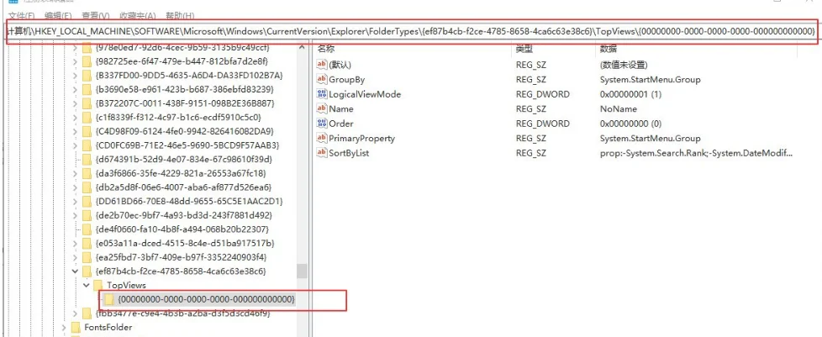This screenshot has width=822, height=337.
Task: Click the (默认) default value icon
Action: click(x=322, y=65)
